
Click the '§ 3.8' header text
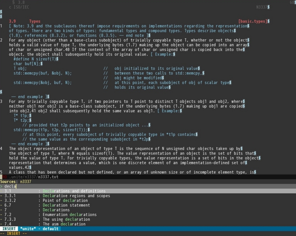[18, 2]
